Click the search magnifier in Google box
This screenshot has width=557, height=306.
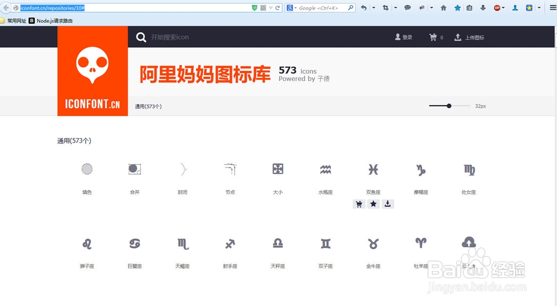(x=350, y=7)
